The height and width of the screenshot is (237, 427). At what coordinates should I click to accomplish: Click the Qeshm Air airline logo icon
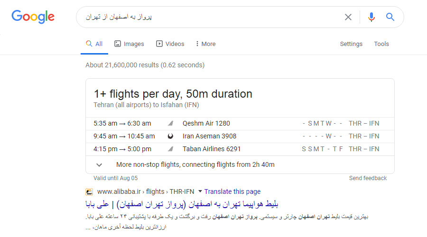coord(170,123)
